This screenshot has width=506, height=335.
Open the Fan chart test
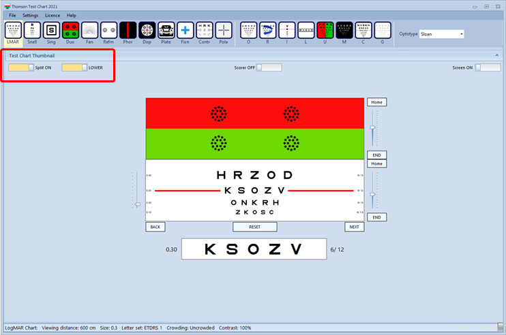click(89, 31)
